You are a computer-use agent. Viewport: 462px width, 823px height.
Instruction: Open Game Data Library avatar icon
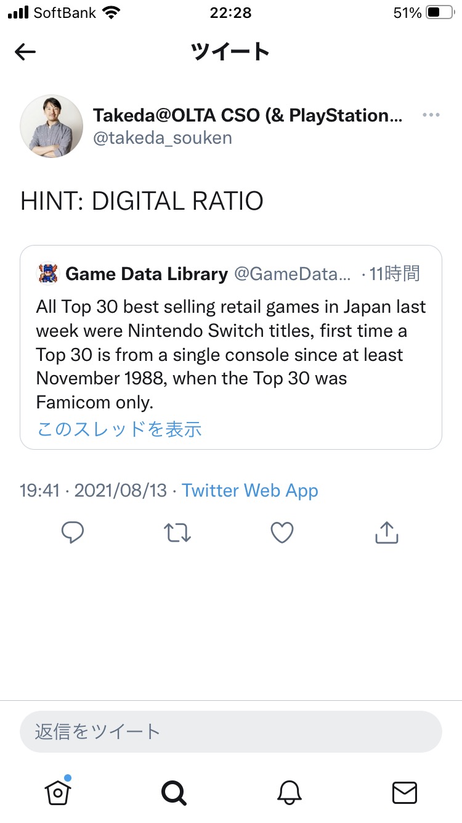[x=47, y=273]
